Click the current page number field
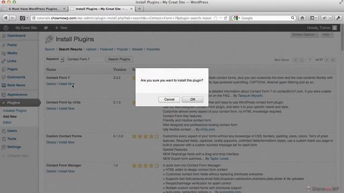Image resolution: width=344 pixels, height=193 pixels. coord(310,60)
